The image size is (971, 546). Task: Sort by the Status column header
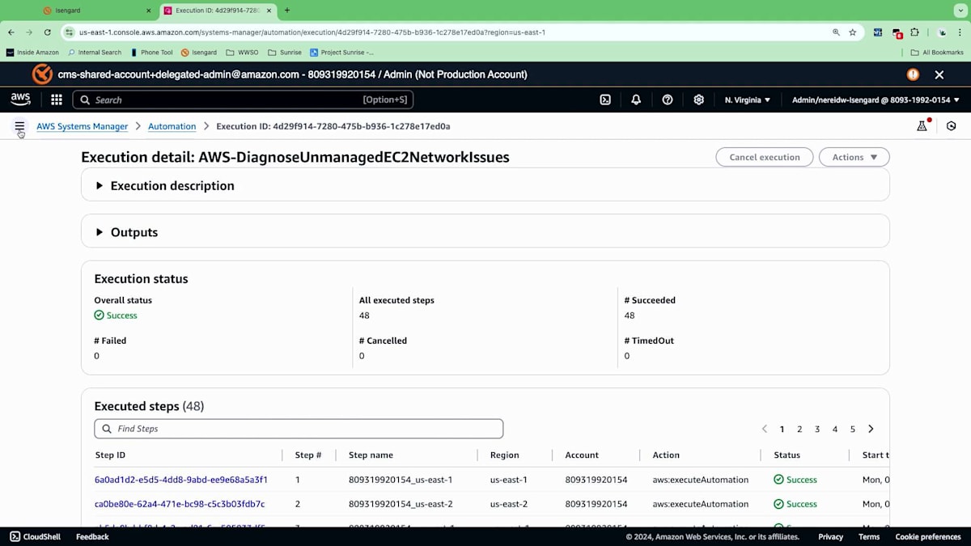coord(787,455)
